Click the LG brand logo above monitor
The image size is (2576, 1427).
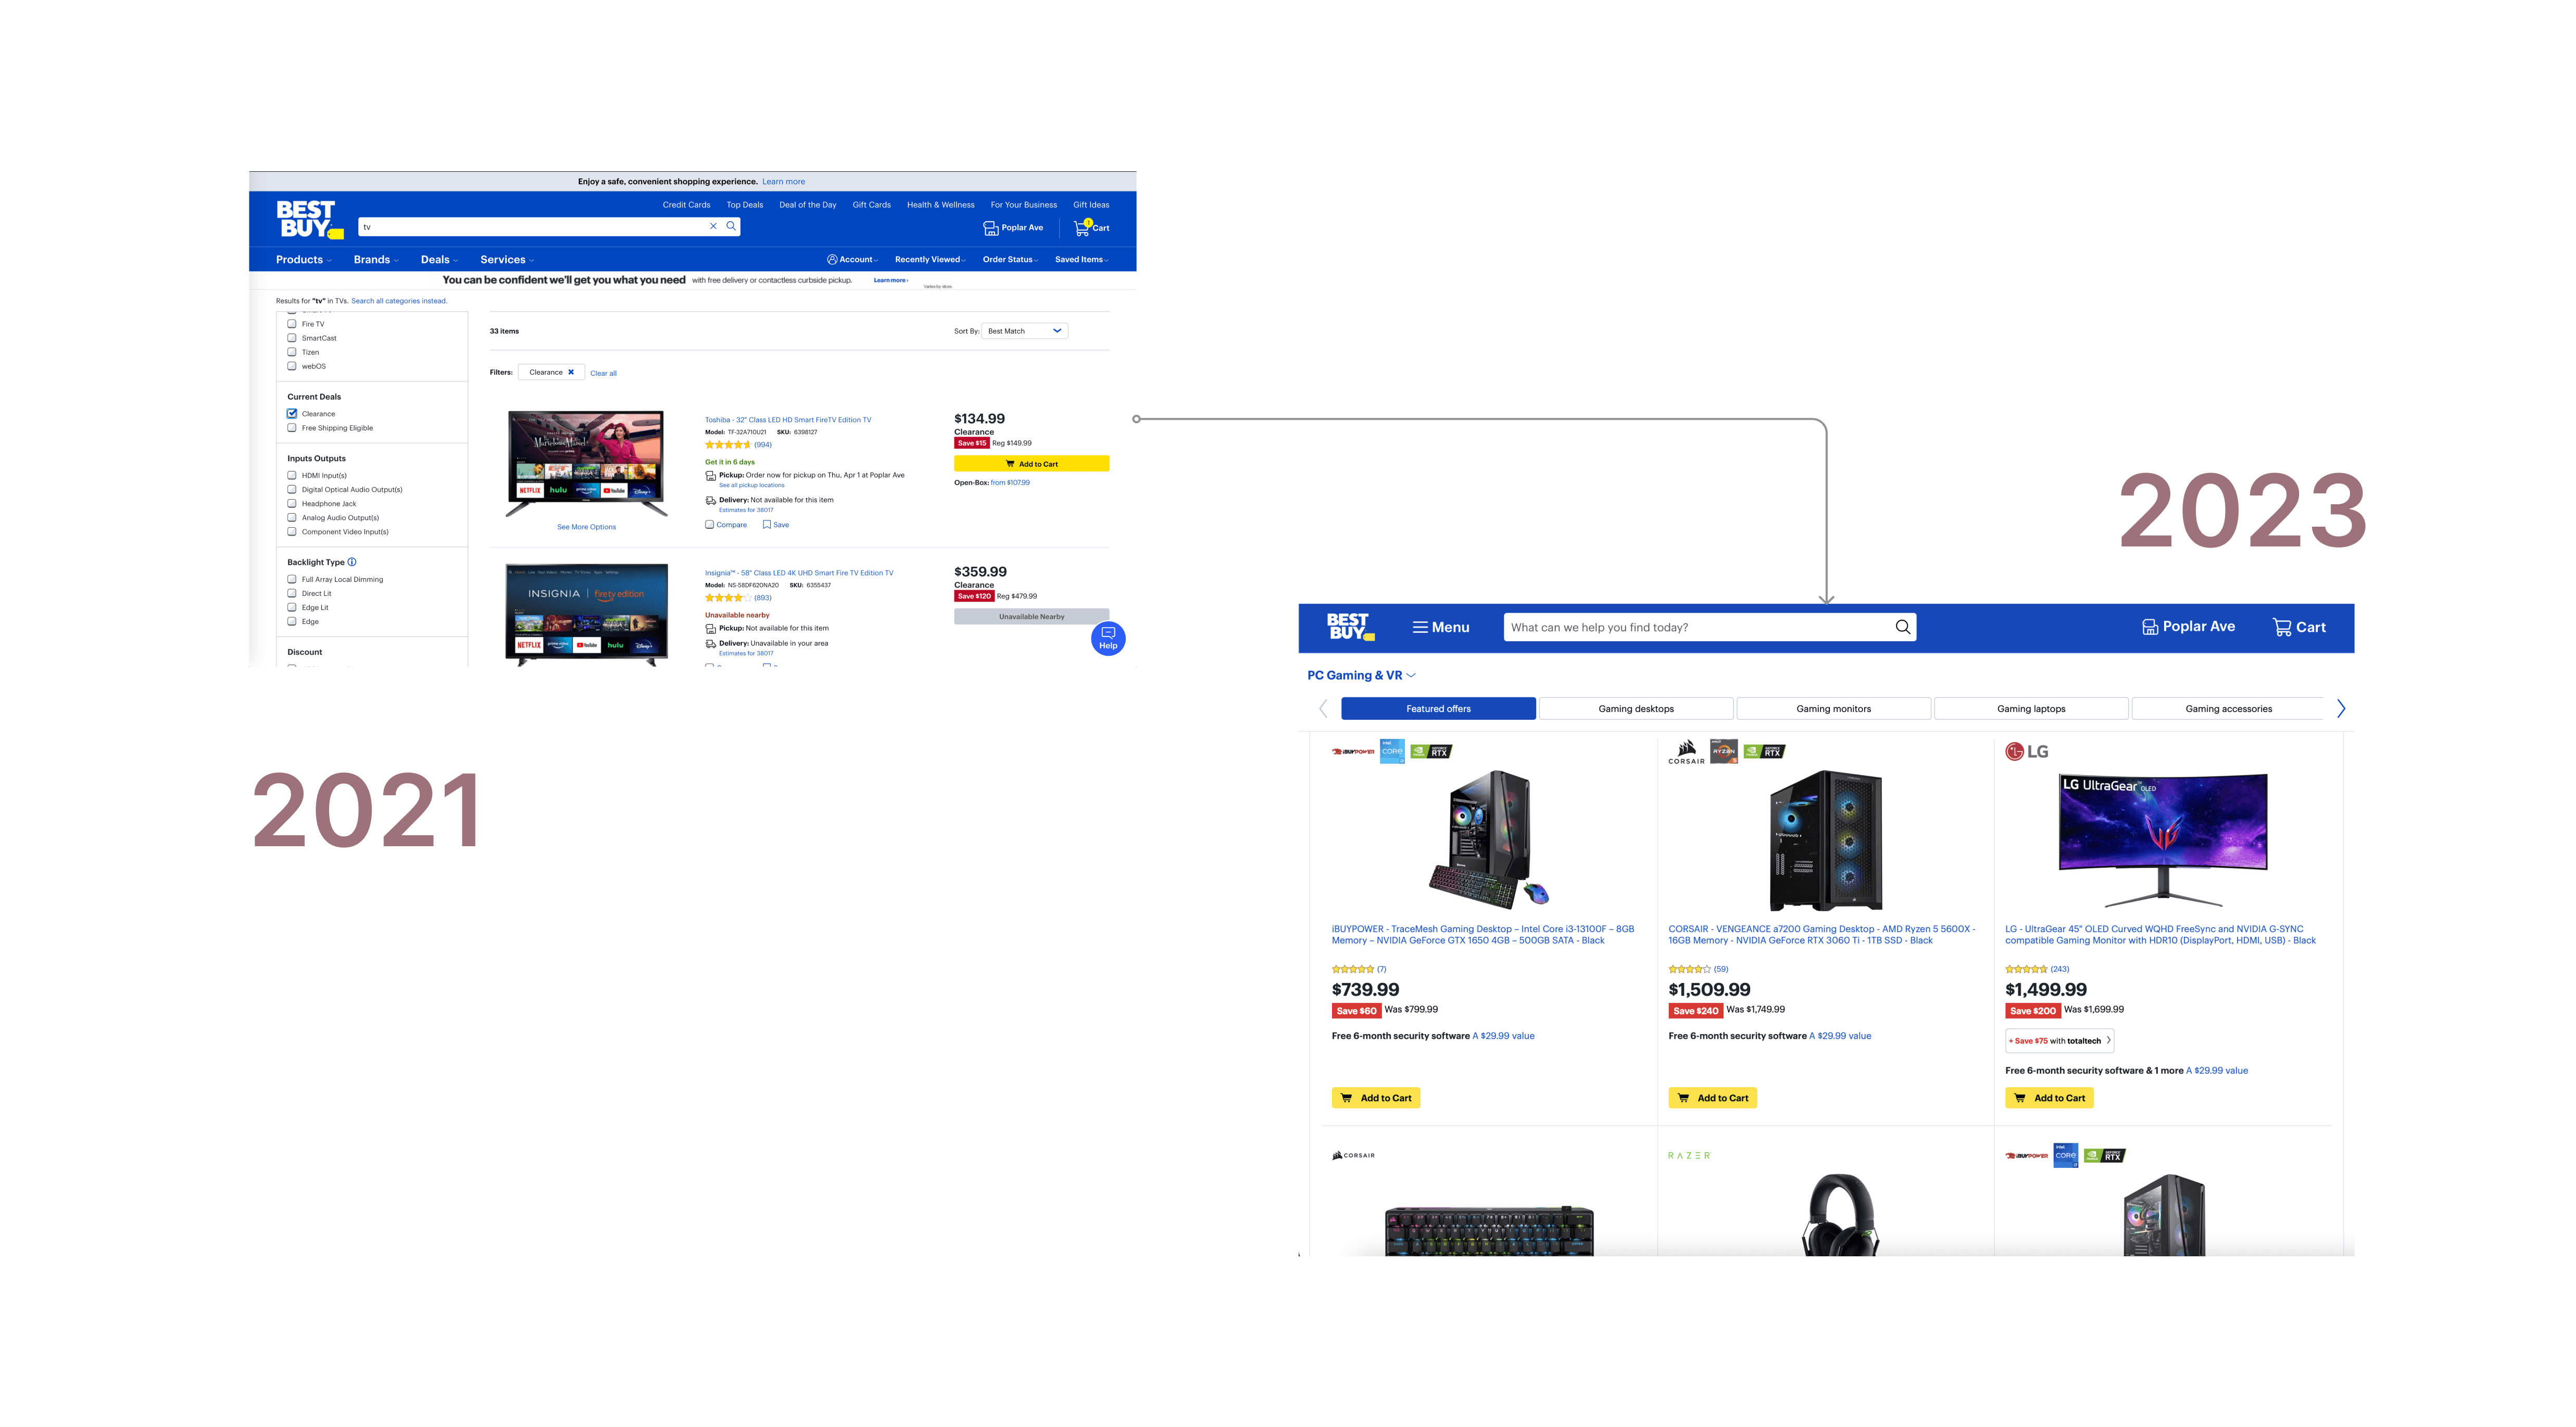pos(2026,751)
